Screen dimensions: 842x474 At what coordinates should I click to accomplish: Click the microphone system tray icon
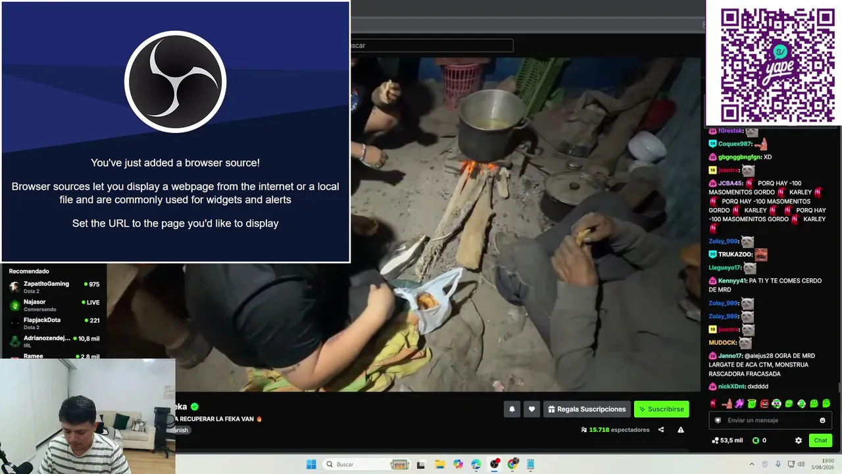[778, 464]
